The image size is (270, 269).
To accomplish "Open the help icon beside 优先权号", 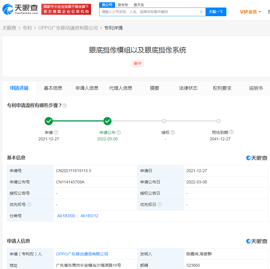I will (29, 204).
